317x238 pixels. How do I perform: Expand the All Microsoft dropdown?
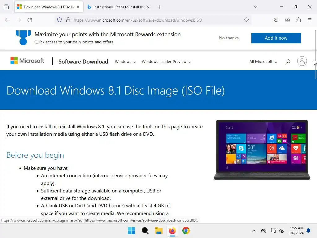[x=263, y=62]
